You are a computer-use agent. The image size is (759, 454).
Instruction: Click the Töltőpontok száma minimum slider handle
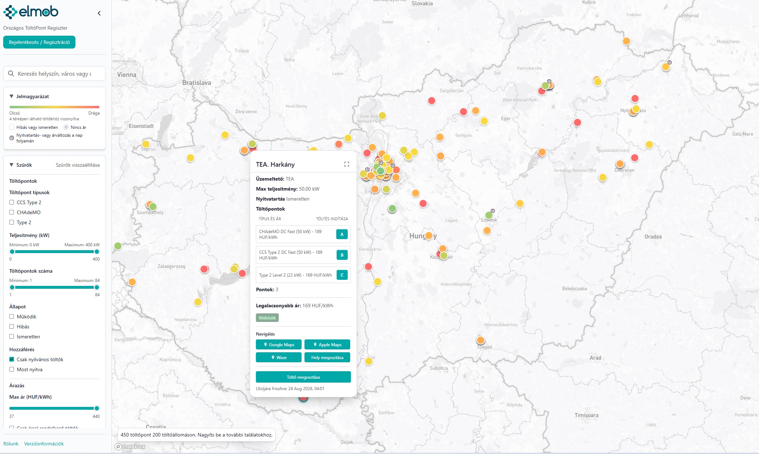12,287
